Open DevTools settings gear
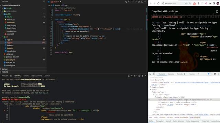220x123 pixels. pyautogui.click(x=215, y=74)
